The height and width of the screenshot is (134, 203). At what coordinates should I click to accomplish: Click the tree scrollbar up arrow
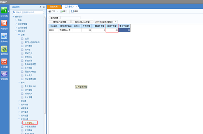tap(45, 16)
